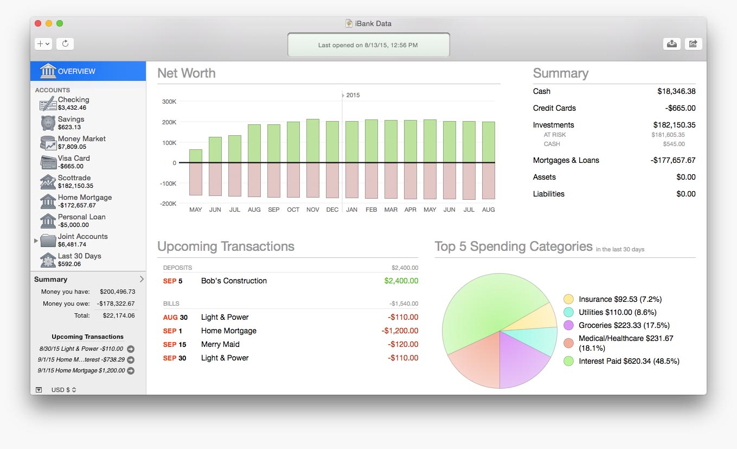Image resolution: width=737 pixels, height=449 pixels.
Task: Click the refresh/update accounts toolbar button
Action: pyautogui.click(x=65, y=44)
